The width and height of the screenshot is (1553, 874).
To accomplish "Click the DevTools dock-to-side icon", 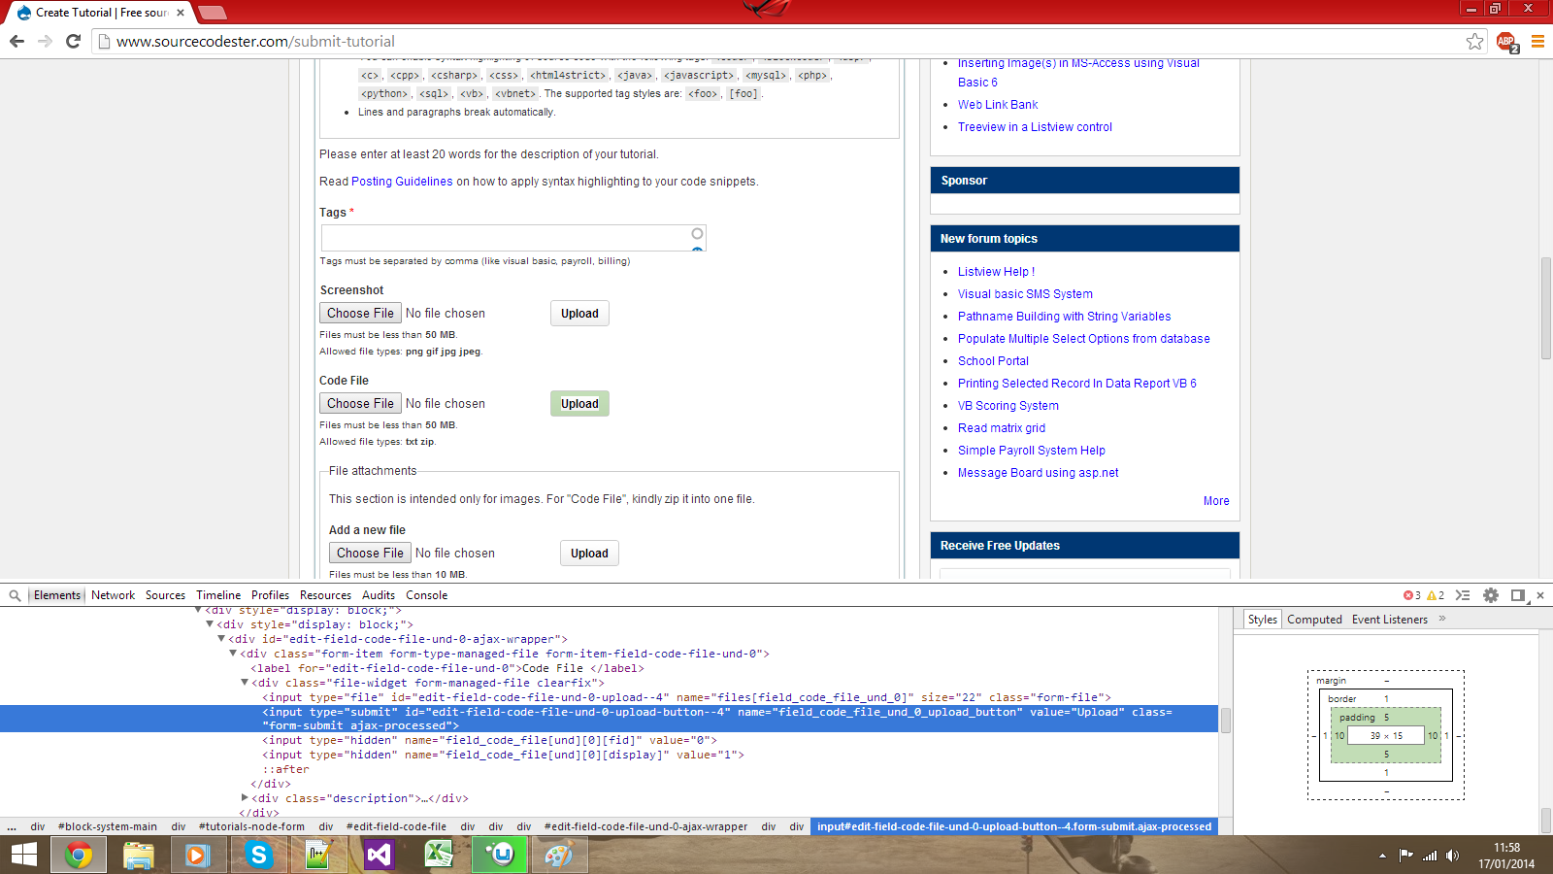I will pos(1518,595).
